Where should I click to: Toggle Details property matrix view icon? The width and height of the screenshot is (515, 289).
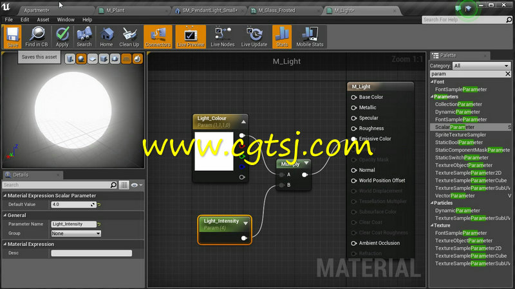(124, 185)
